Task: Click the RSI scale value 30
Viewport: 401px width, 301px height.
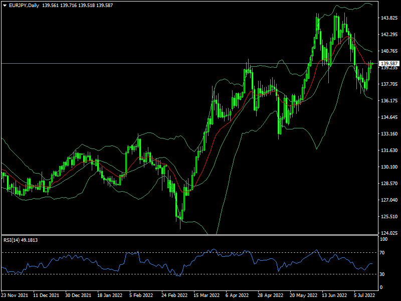Action: 382,274
